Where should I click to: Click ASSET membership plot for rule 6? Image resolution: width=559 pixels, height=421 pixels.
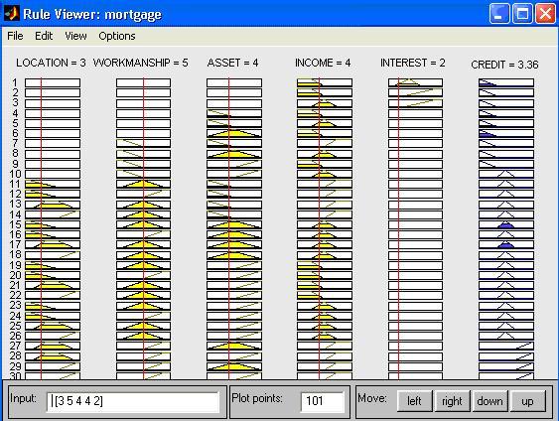point(234,133)
